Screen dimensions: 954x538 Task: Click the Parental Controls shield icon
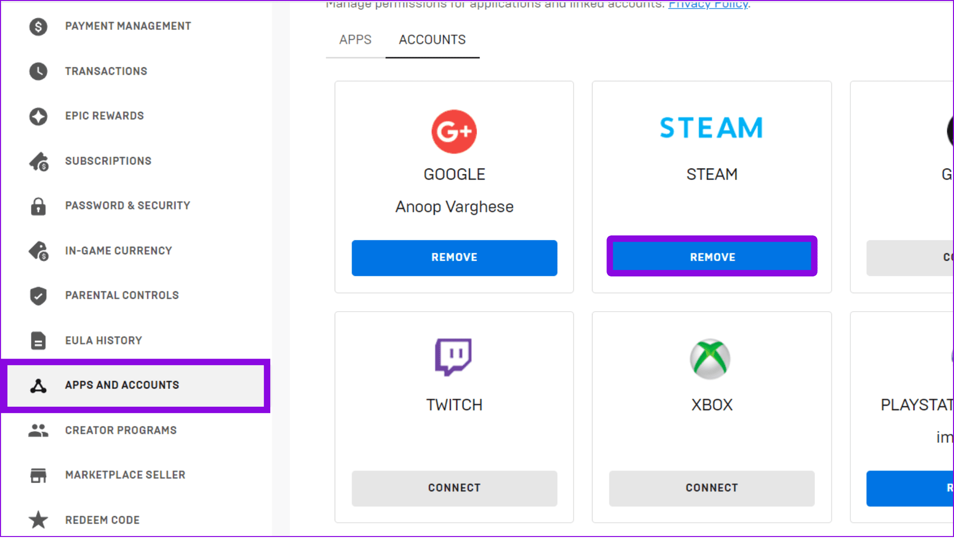point(38,296)
